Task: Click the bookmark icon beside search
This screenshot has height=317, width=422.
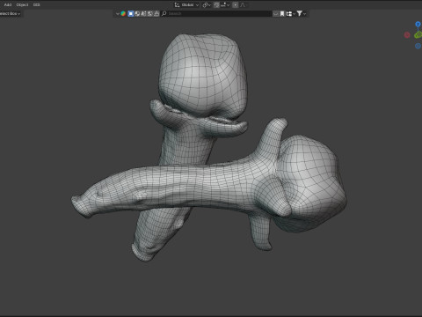Action: [282, 13]
